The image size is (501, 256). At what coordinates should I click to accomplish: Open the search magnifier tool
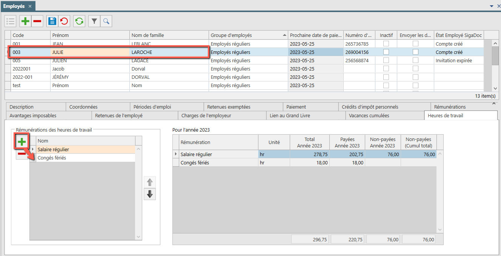(106, 21)
